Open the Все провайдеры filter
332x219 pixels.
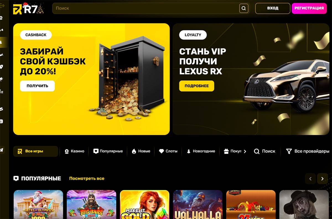(308, 151)
